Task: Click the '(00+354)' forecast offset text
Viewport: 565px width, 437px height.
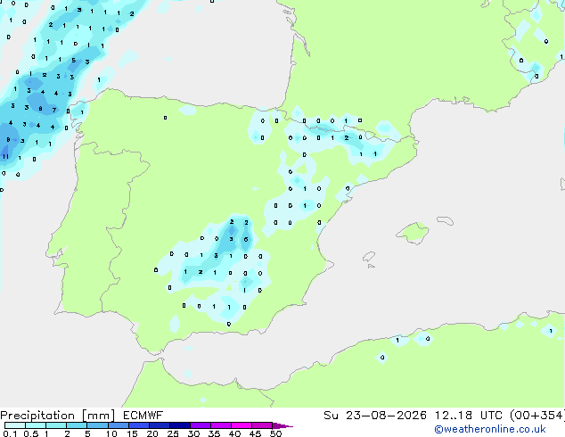Action: [537, 416]
